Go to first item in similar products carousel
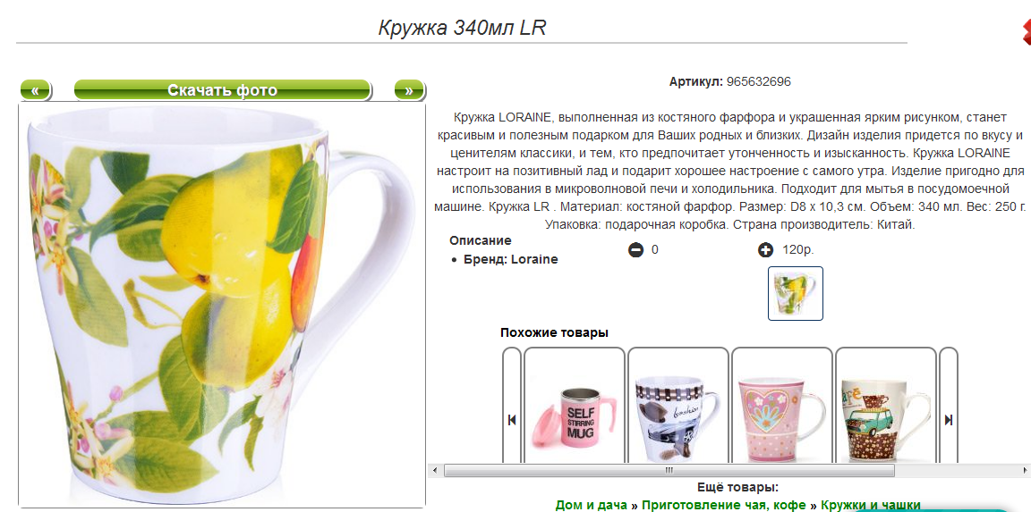This screenshot has width=1031, height=512. pos(512,420)
